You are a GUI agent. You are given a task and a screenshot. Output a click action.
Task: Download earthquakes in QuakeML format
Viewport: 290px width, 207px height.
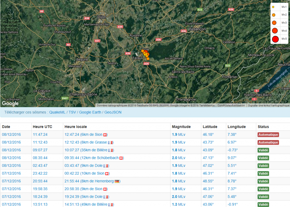[57, 112]
